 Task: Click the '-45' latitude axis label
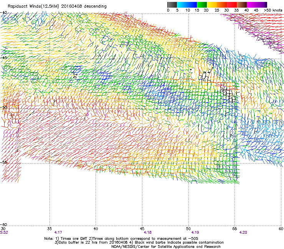(x=3, y=58)
